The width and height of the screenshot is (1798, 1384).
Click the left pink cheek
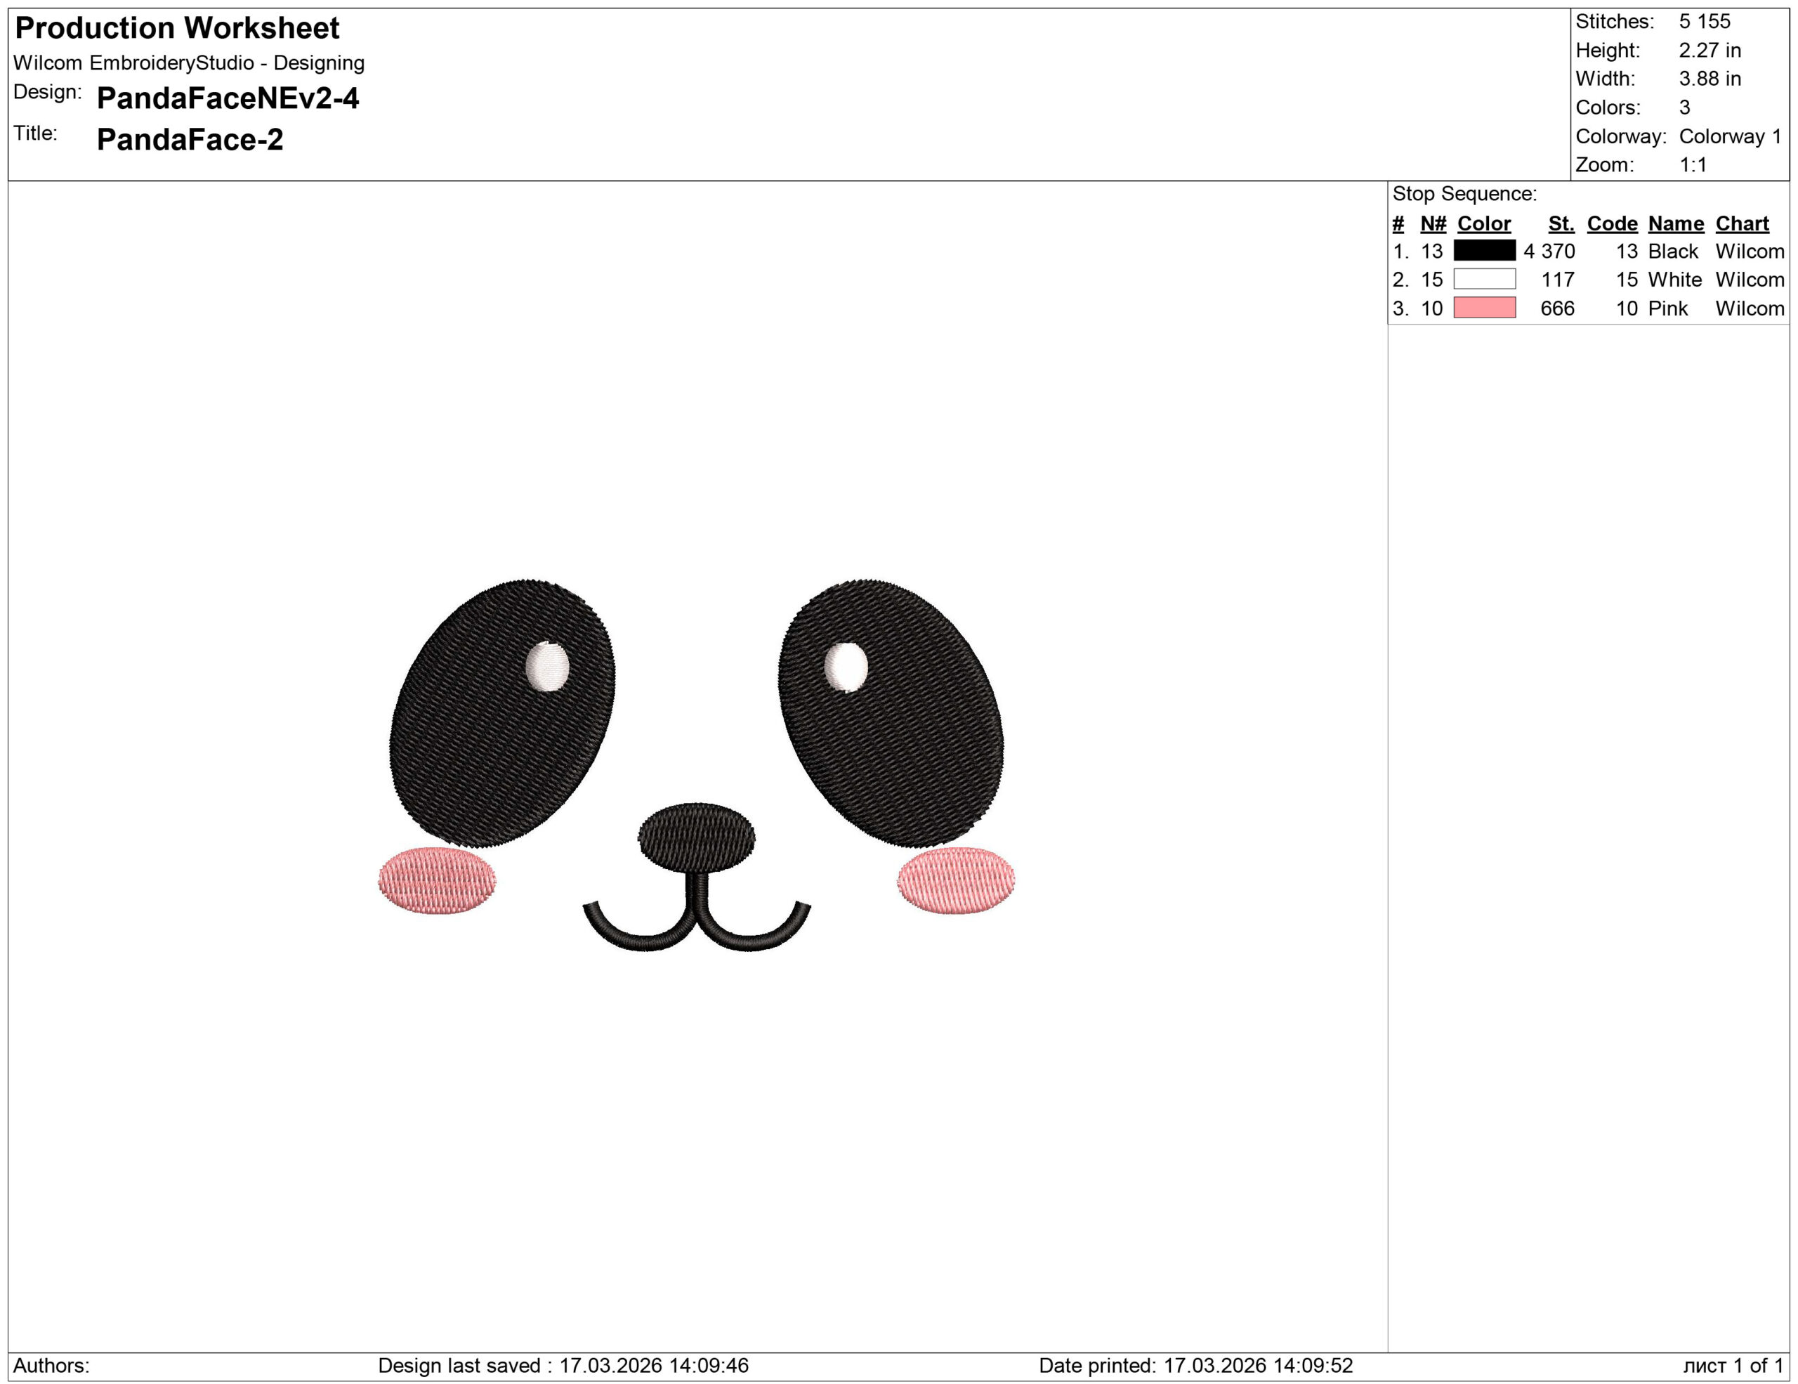(x=437, y=880)
